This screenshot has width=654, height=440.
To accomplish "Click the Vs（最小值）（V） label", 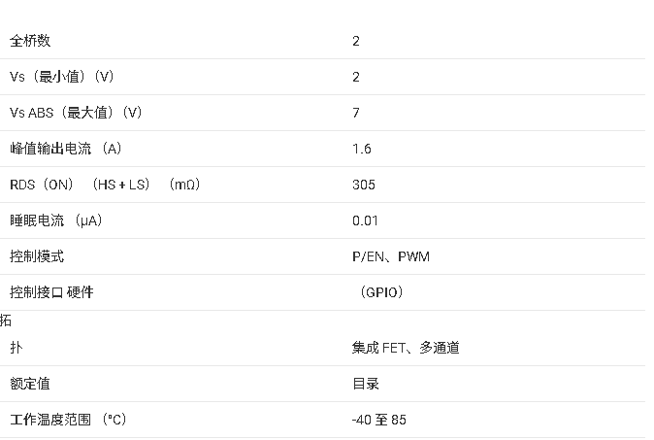I will (x=62, y=77).
